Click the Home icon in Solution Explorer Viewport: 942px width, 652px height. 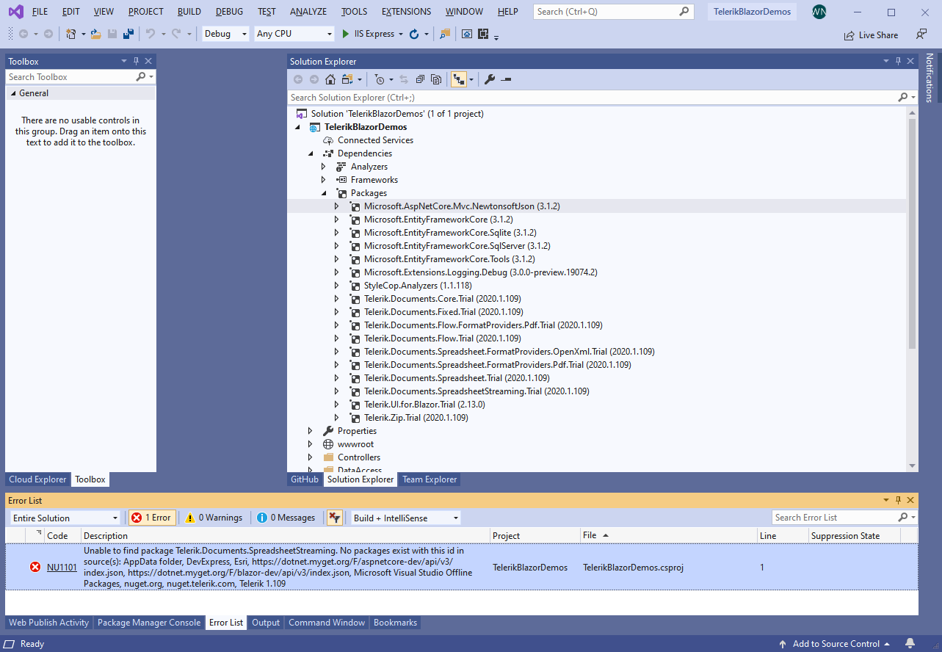(x=330, y=79)
